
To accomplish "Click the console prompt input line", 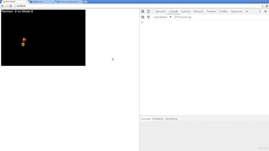I will click(x=204, y=22).
